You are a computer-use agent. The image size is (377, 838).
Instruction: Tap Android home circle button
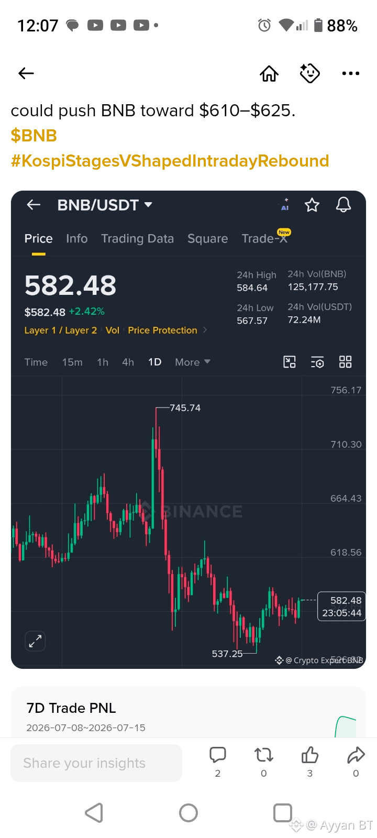coord(188,813)
